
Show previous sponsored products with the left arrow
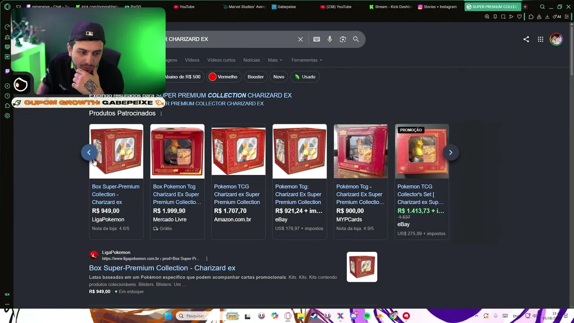tap(89, 153)
